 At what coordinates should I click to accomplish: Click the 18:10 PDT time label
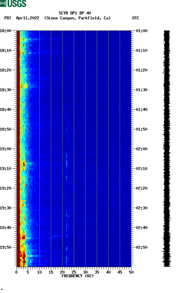tap(6, 51)
